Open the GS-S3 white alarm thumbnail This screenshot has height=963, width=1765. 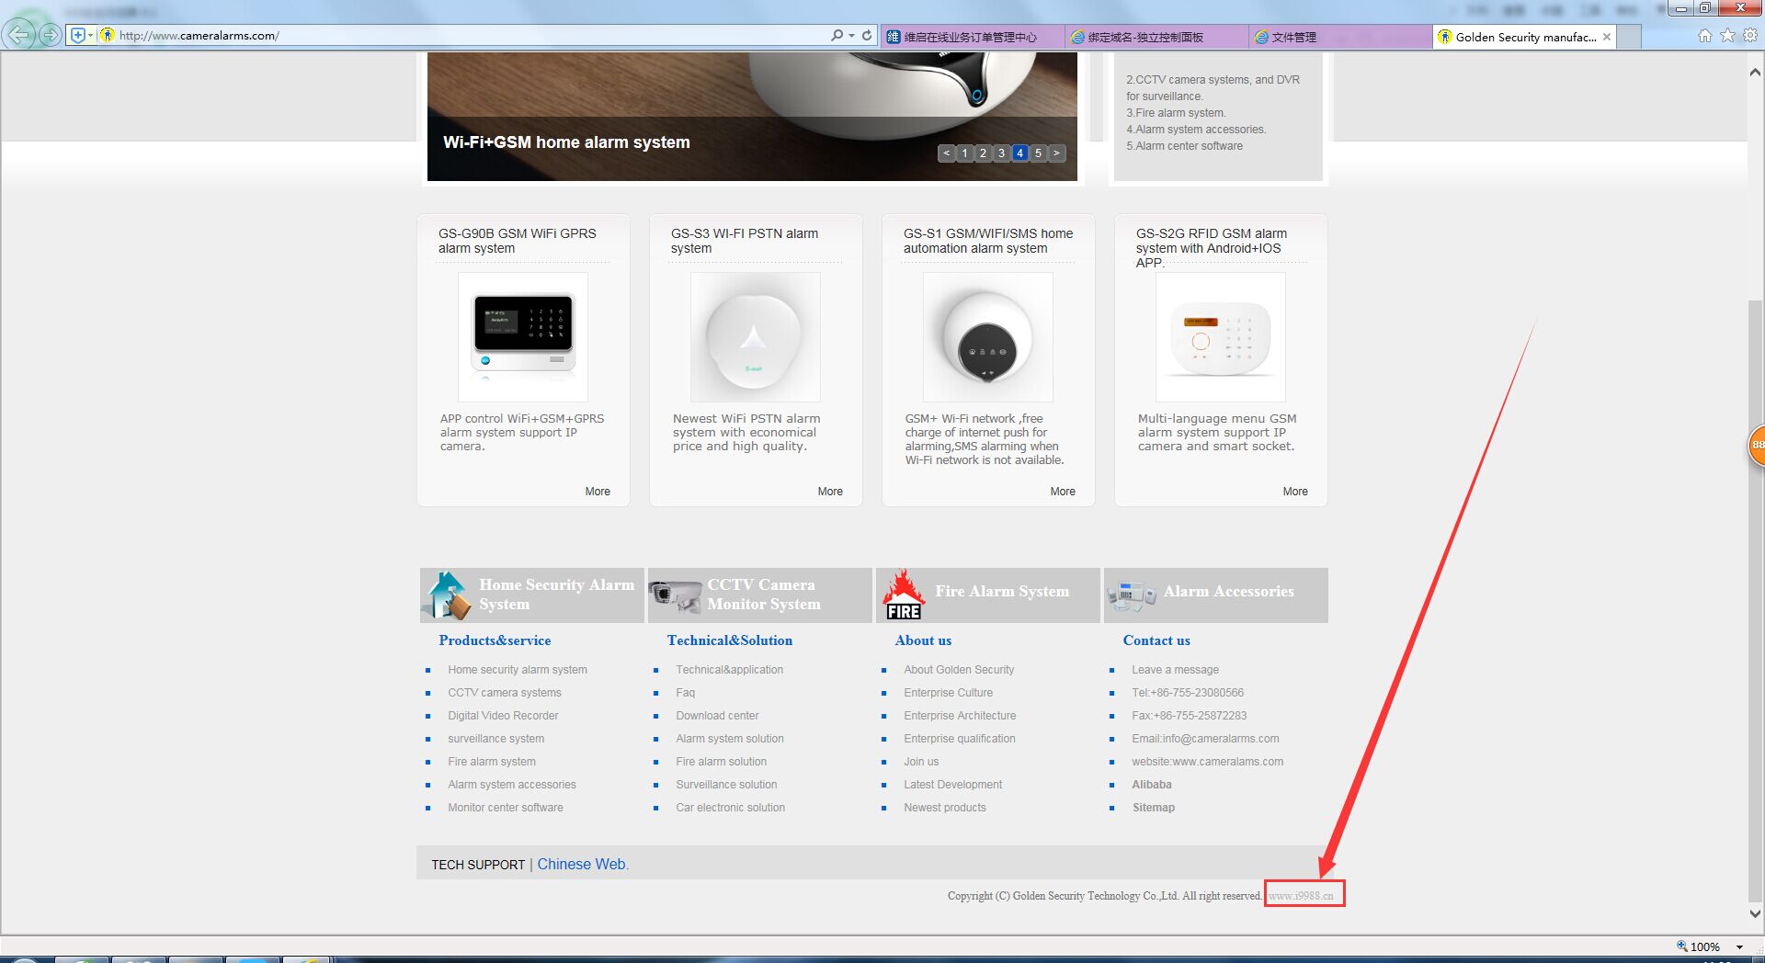756,336
